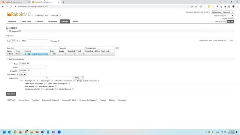This screenshot has height=135, width=240.
Task: Click the Log out button
Action: coord(230,22)
